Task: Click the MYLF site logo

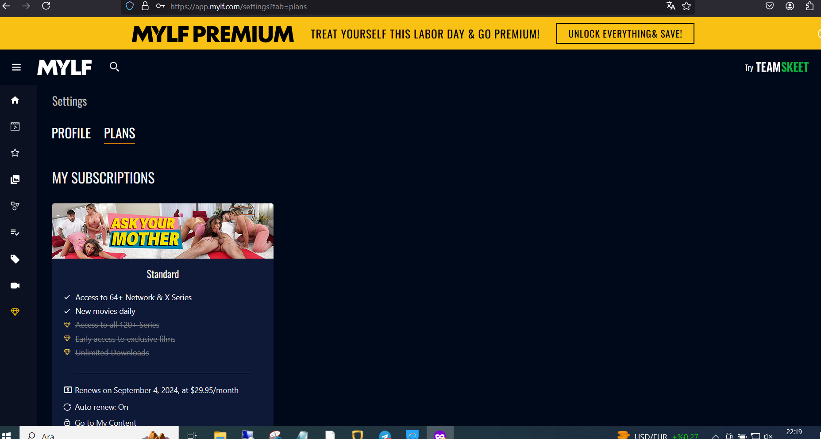Action: click(x=65, y=67)
